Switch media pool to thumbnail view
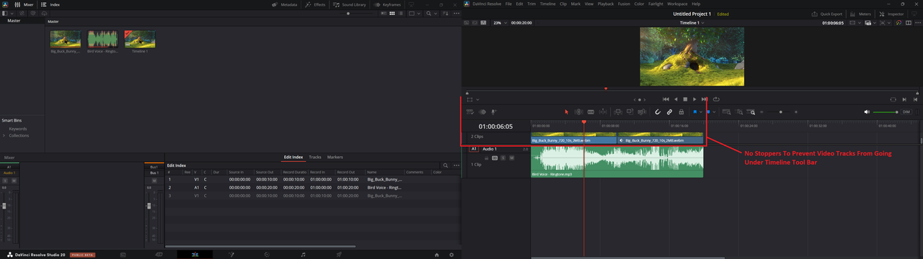The image size is (923, 259). point(392,13)
